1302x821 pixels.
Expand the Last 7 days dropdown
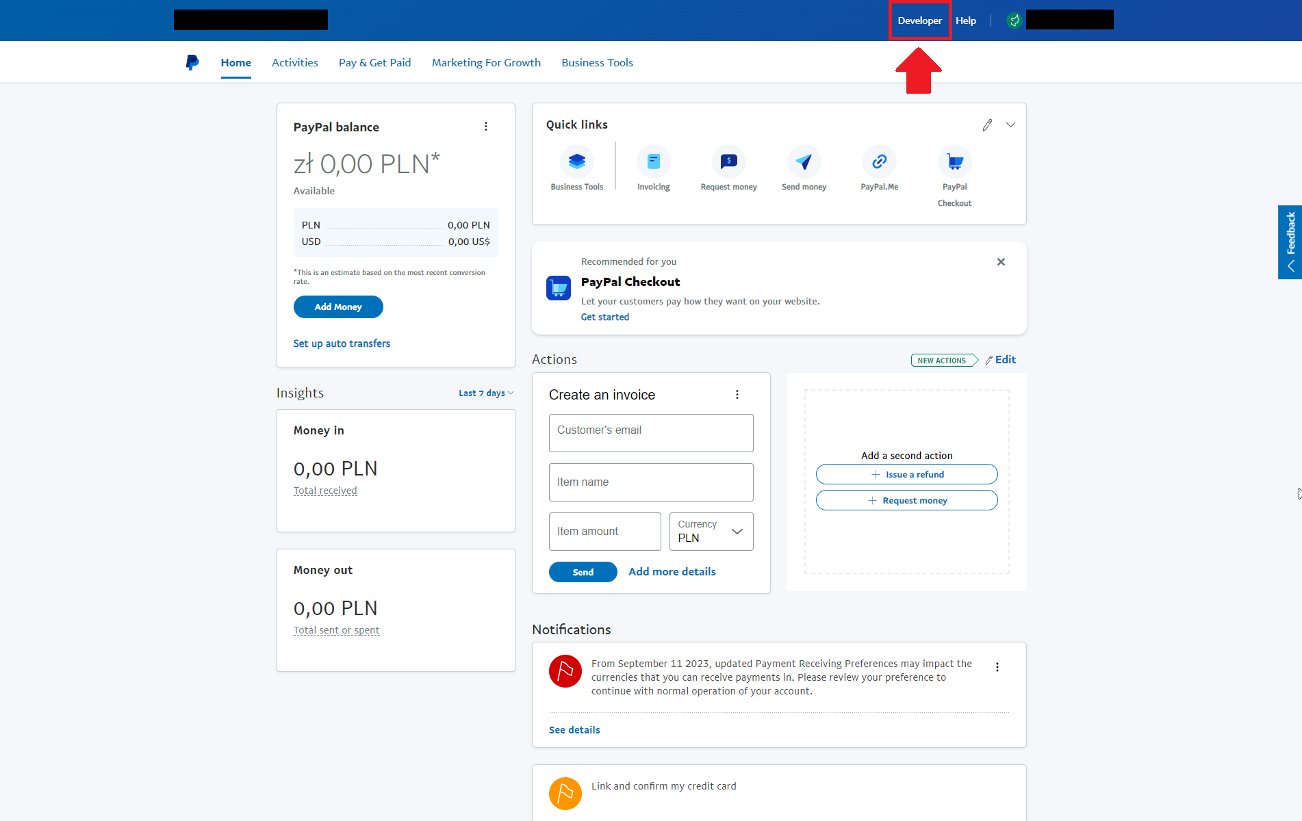coord(485,393)
